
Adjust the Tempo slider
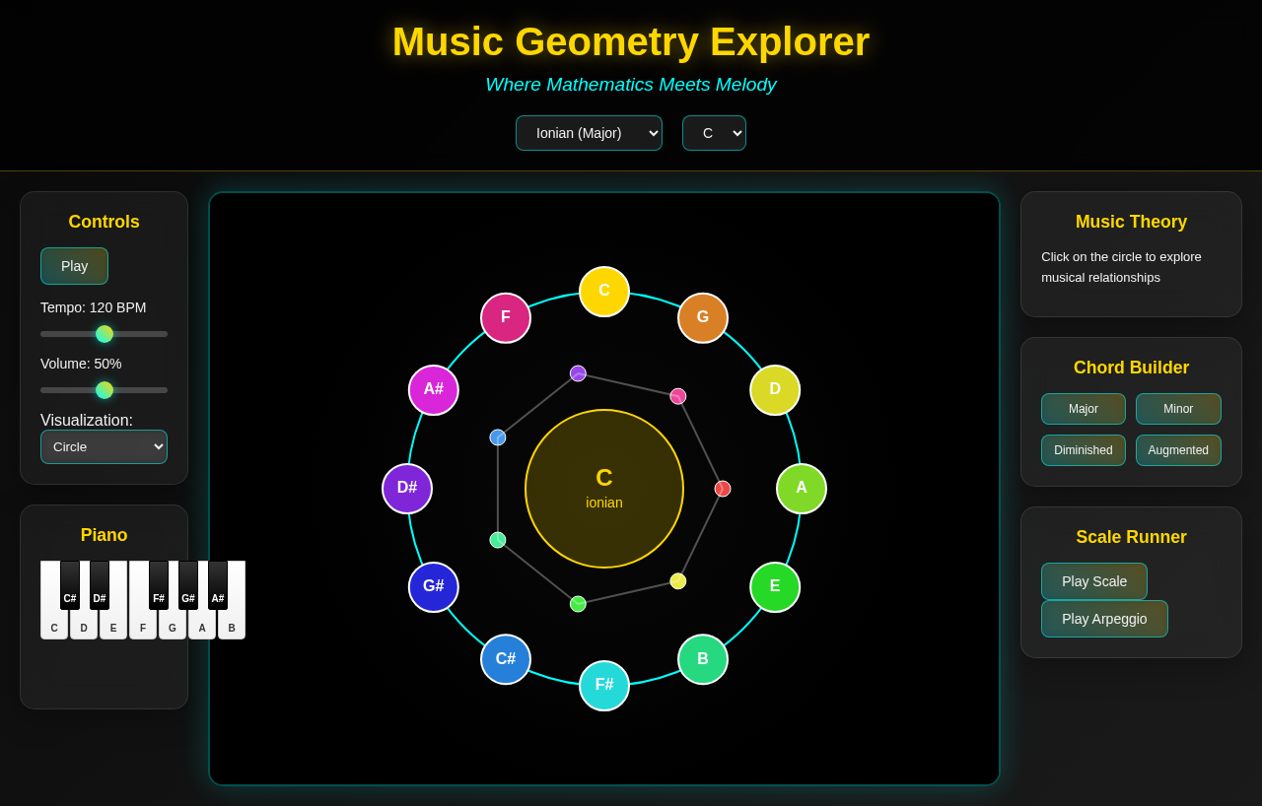click(104, 334)
